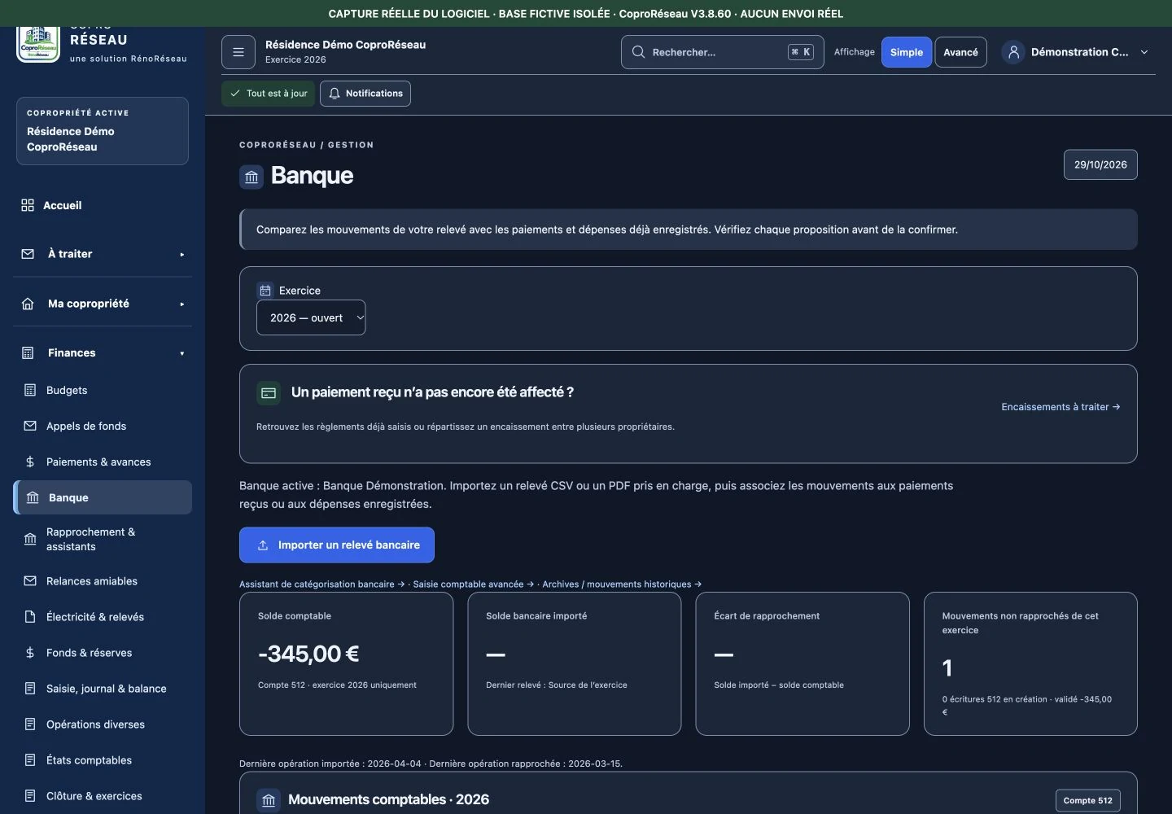
Task: Navigate to États comptables
Action: 103,760
